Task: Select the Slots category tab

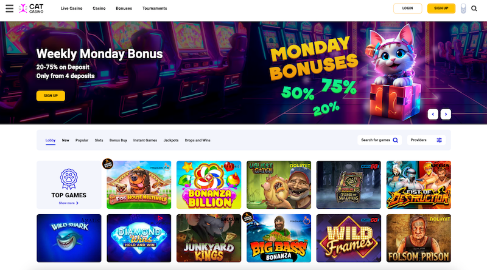Action: pos(99,140)
